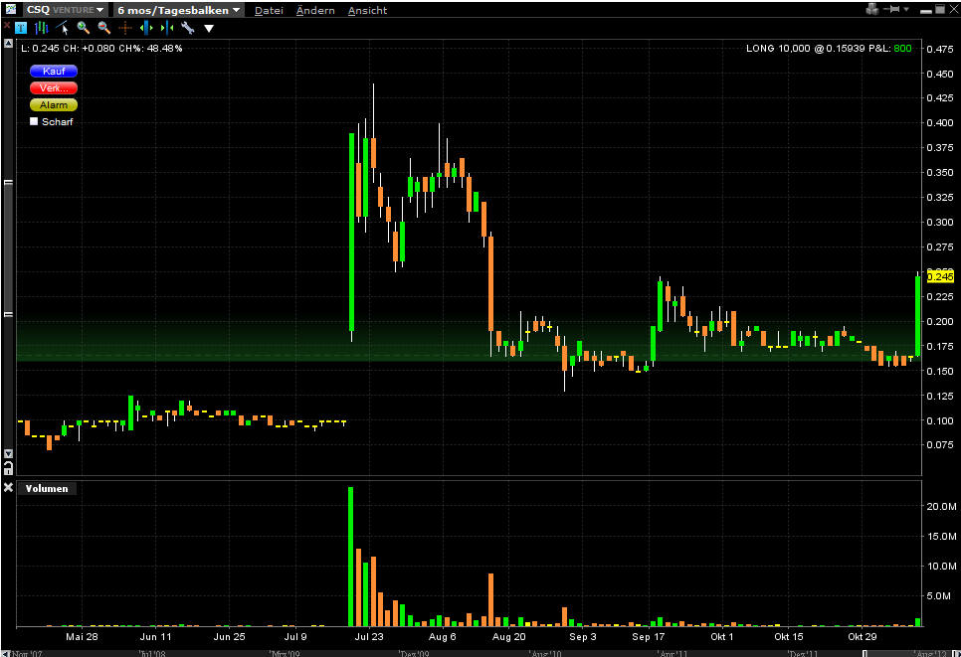Viewport: 961px width, 657px height.
Task: Enable the Scharf checkbox
Action: (x=34, y=122)
